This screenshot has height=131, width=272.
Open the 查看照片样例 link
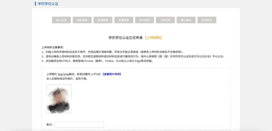112,74
